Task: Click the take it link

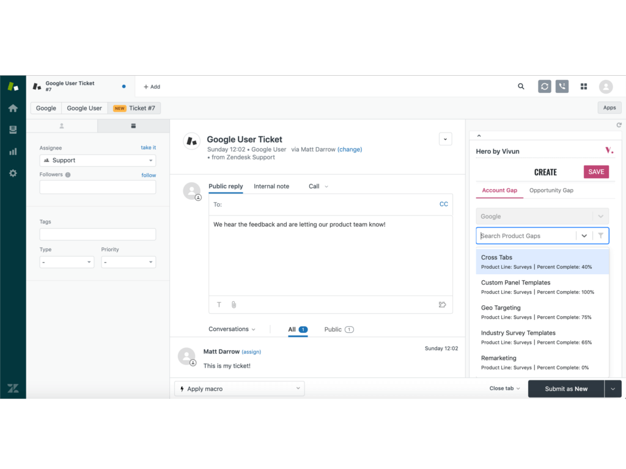Action: pyautogui.click(x=148, y=148)
